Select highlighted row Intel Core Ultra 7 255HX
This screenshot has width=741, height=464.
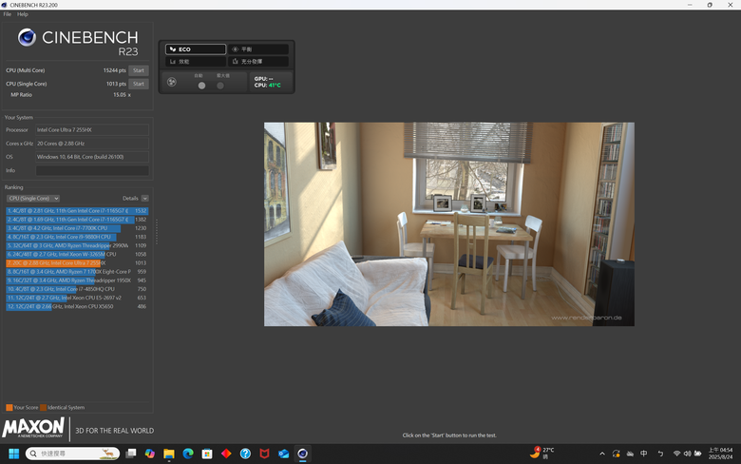tap(77, 263)
